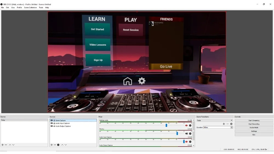Image resolution: width=274 pixels, height=154 pixels.
Task: Open the Profile menu
Action: point(19,7)
